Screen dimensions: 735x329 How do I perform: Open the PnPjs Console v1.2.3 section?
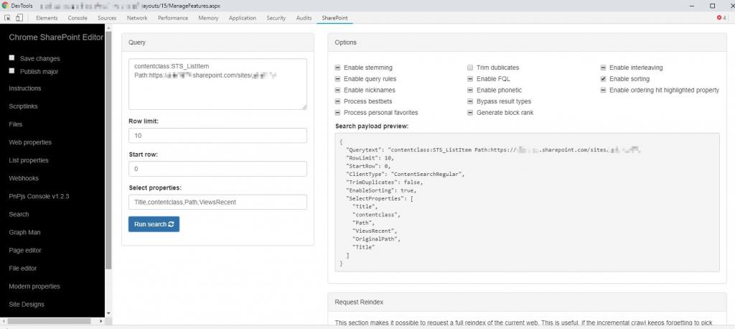[x=39, y=196]
